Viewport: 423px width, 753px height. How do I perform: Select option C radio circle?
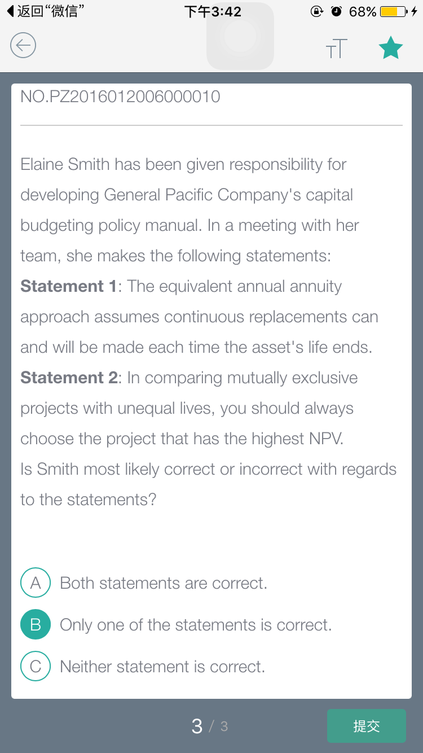coord(36,666)
